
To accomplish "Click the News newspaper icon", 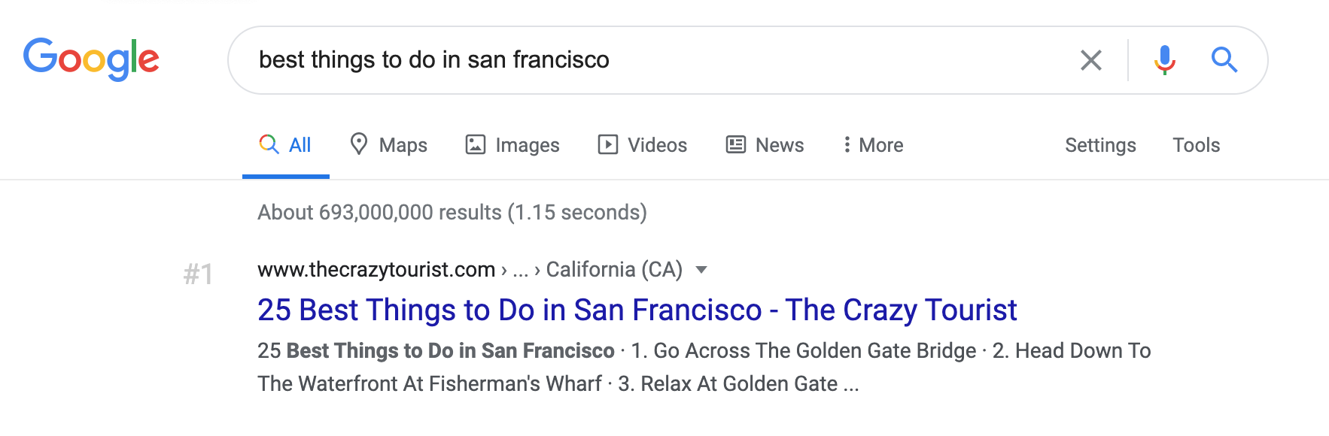I will click(x=735, y=144).
